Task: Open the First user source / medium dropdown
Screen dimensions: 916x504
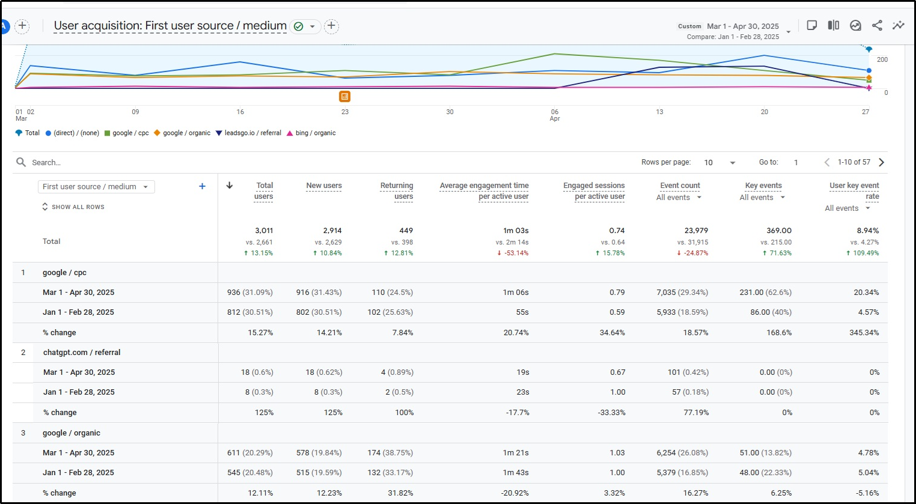Action: tap(96, 187)
